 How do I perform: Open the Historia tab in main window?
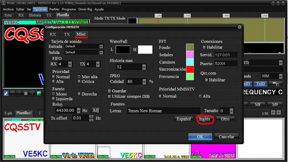[35, 15]
